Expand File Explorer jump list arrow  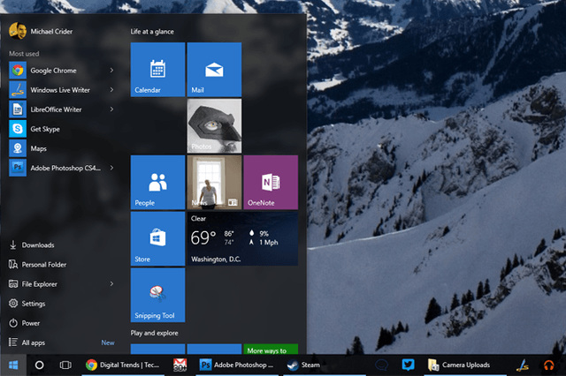coord(112,284)
